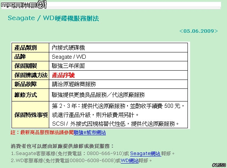
Task: Click the line mentioning 手續費 500 元
Action: point(118,106)
